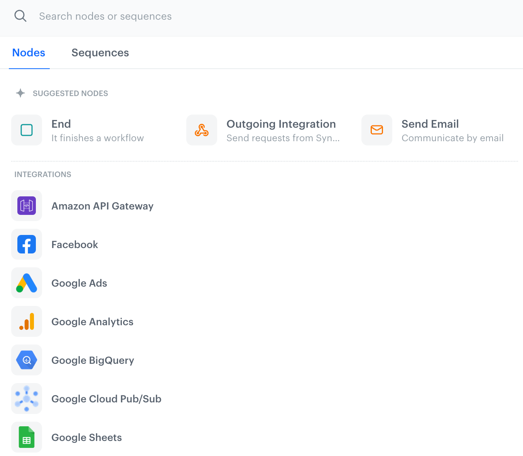Select Google Sheets integration label
Viewport: 523px width, 456px height.
tap(87, 437)
